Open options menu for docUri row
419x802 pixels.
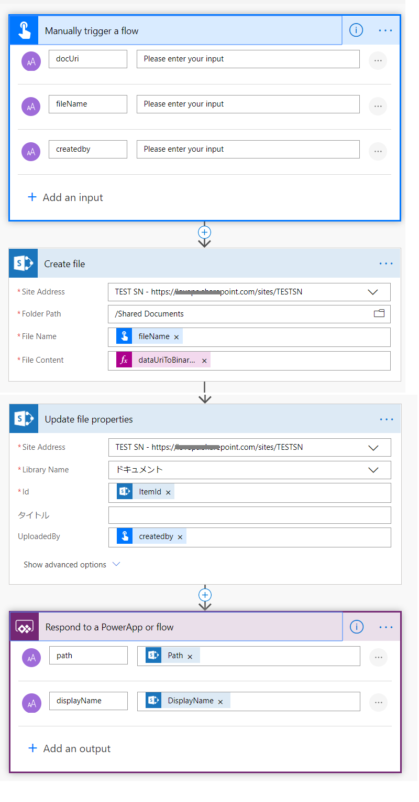coord(378,61)
